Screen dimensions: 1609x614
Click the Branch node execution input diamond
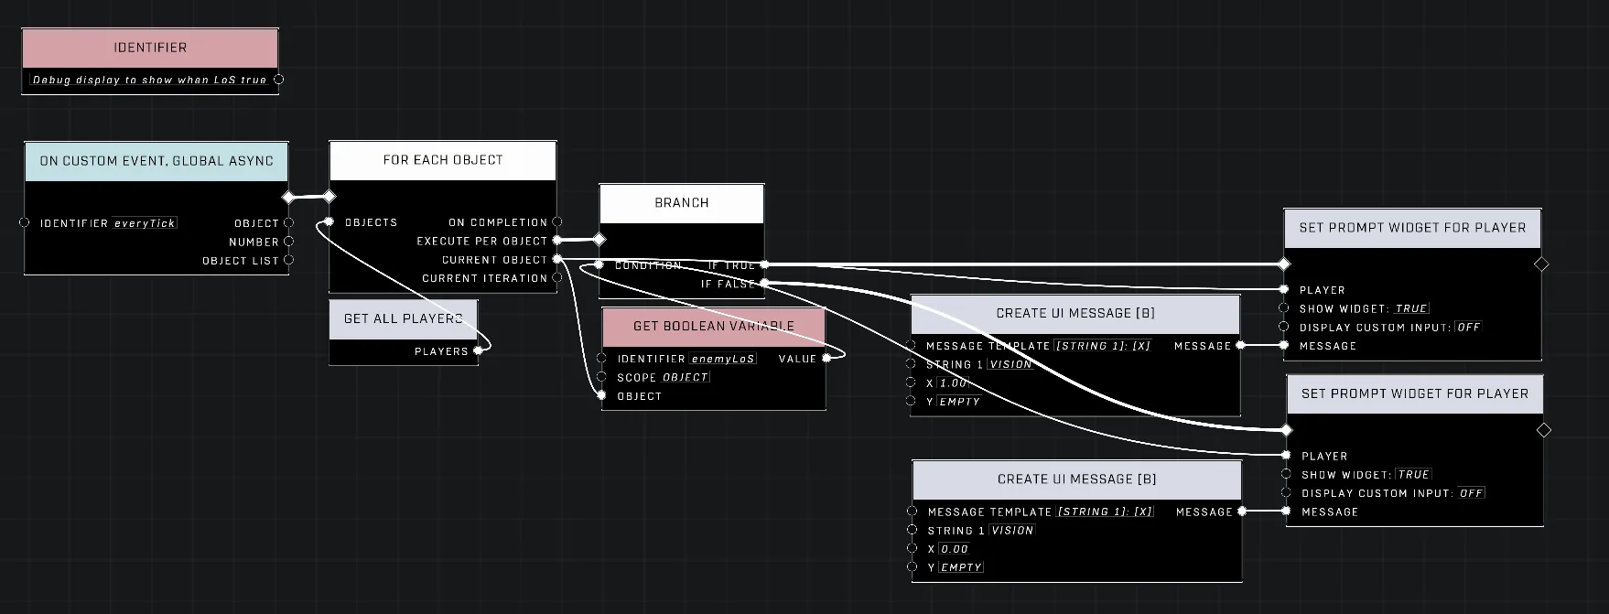click(x=599, y=240)
